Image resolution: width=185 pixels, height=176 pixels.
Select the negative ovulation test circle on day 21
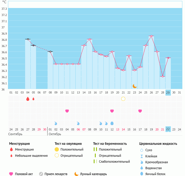123,99
